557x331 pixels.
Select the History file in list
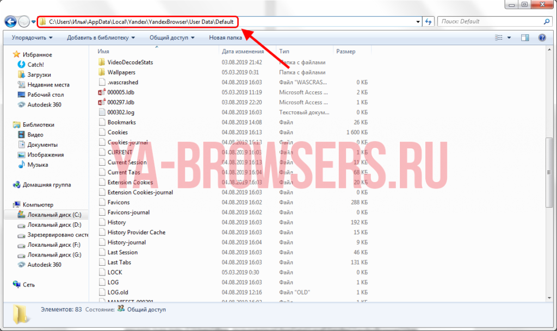coord(116,222)
